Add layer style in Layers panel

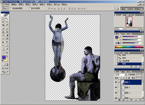pyautogui.click(x=119, y=100)
